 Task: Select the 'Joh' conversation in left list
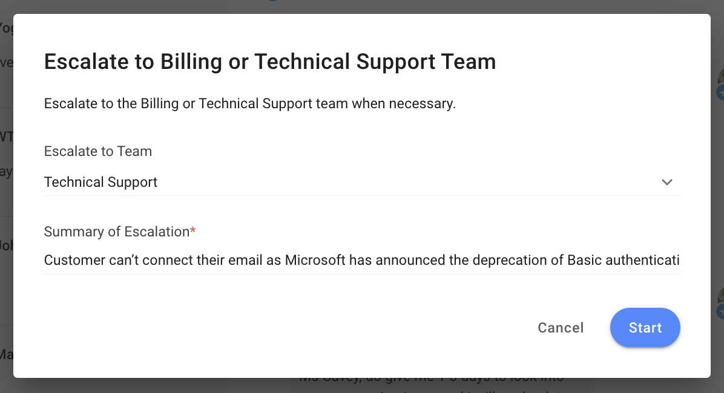coord(6,246)
